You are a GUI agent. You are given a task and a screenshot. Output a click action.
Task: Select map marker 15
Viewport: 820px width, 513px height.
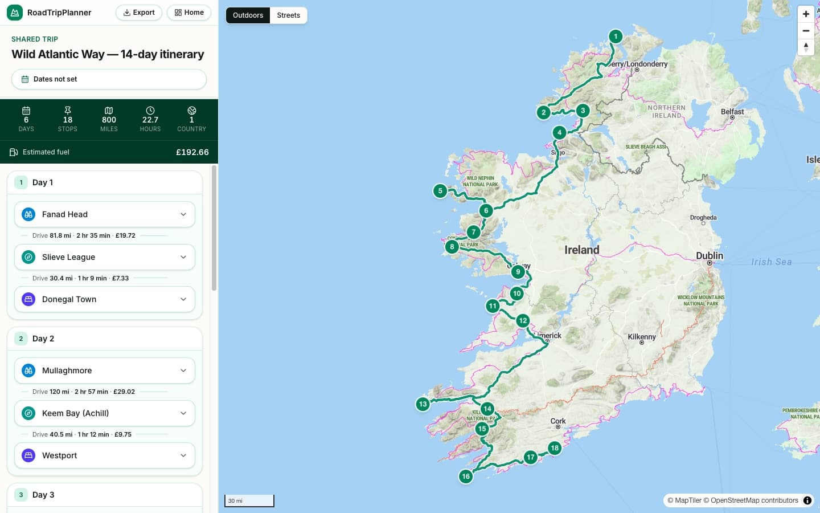coord(482,429)
